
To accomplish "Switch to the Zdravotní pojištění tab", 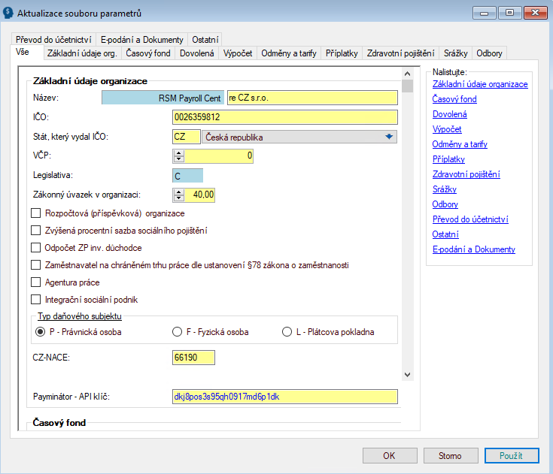I will 400,53.
